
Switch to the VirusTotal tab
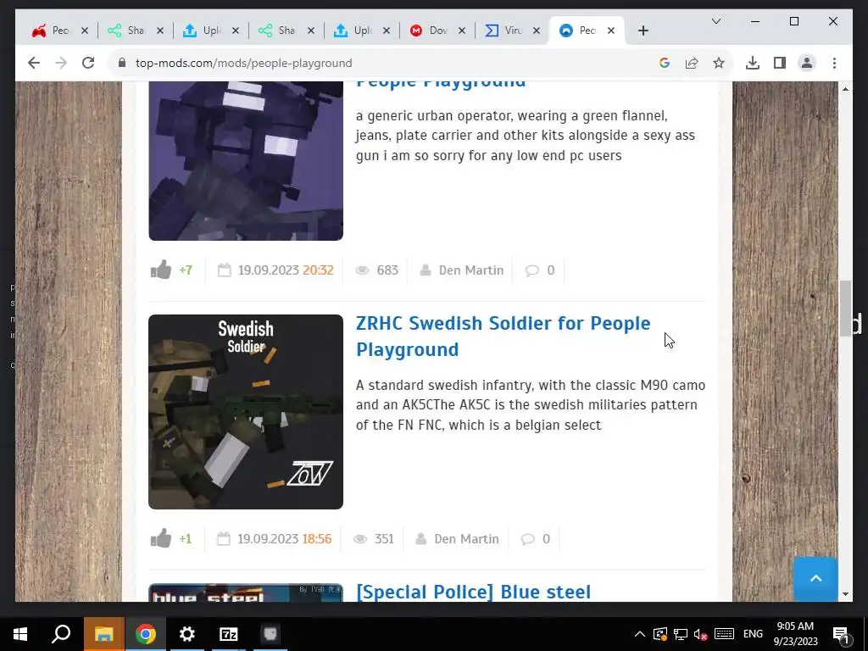click(512, 31)
